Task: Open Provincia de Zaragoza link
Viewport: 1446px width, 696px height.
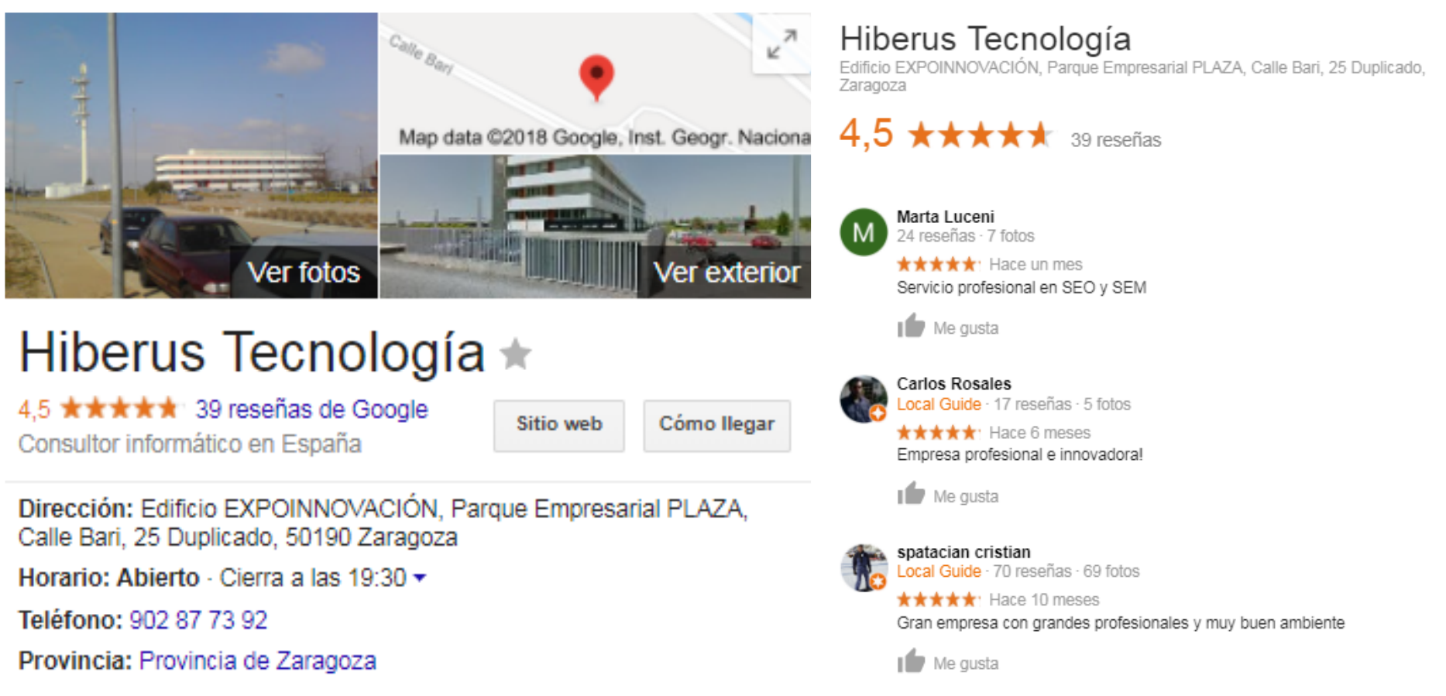Action: tap(257, 661)
